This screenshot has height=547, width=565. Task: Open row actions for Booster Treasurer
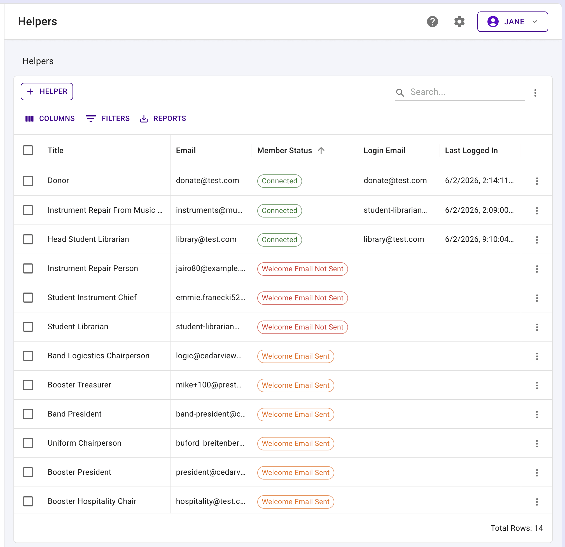tap(537, 385)
